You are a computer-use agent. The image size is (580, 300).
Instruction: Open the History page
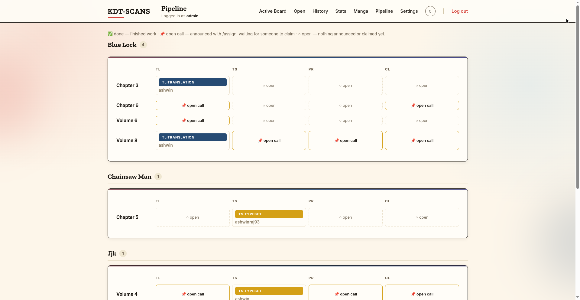(x=320, y=11)
